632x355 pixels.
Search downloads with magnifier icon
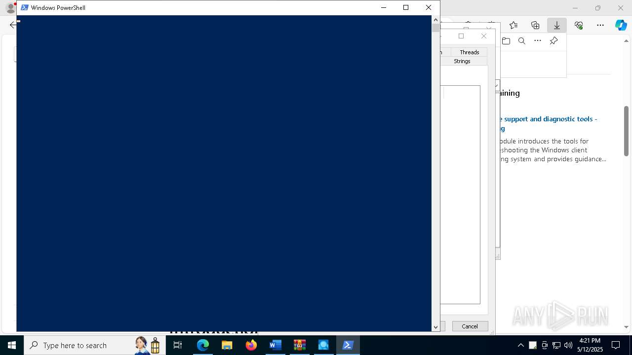point(522,41)
